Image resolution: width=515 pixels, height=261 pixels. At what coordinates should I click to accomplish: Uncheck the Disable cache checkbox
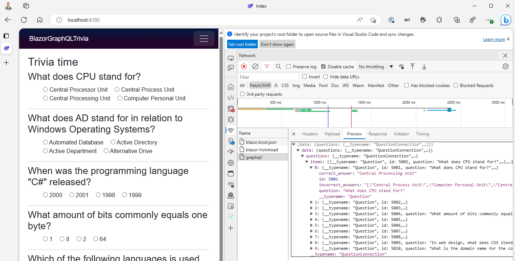[323, 66]
